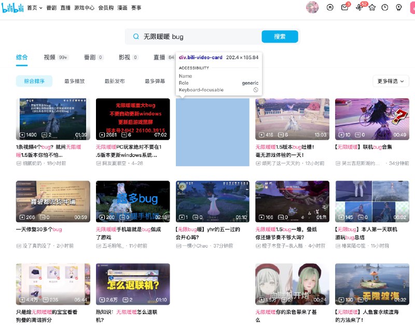Open the dynamics pinwheel icon showing 52
The width and height of the screenshot is (415, 326).
(x=358, y=8)
